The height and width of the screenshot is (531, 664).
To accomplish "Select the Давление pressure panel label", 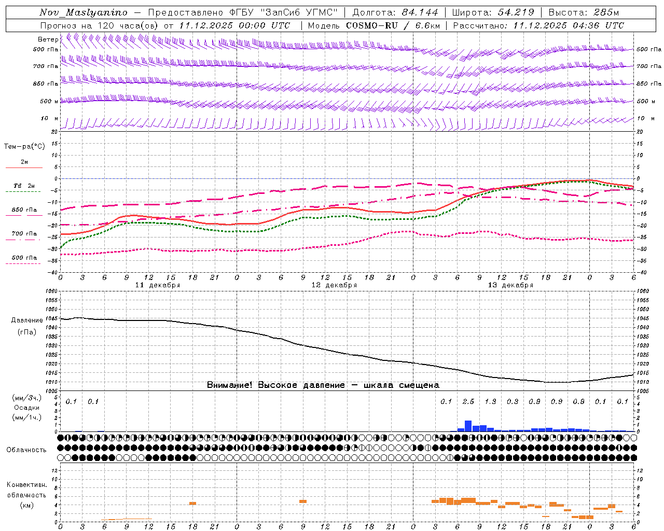I will tap(27, 320).
